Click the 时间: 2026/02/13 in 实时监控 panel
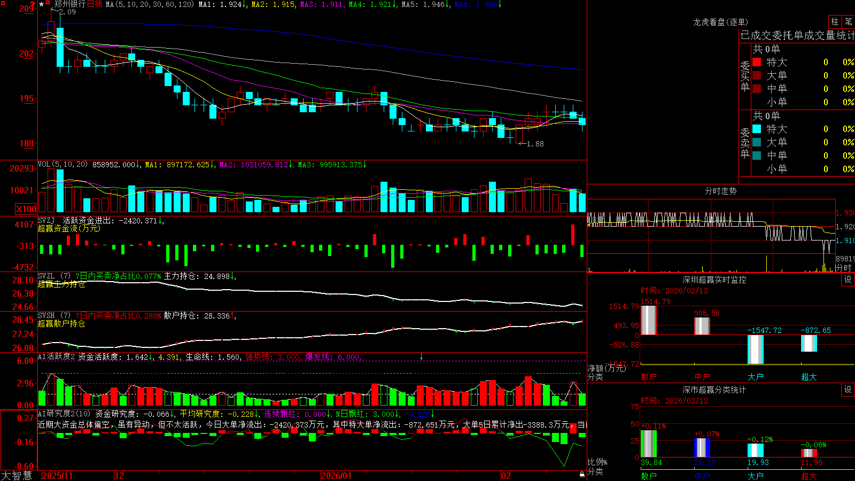Viewport: 855px width, 481px height. tap(674, 291)
